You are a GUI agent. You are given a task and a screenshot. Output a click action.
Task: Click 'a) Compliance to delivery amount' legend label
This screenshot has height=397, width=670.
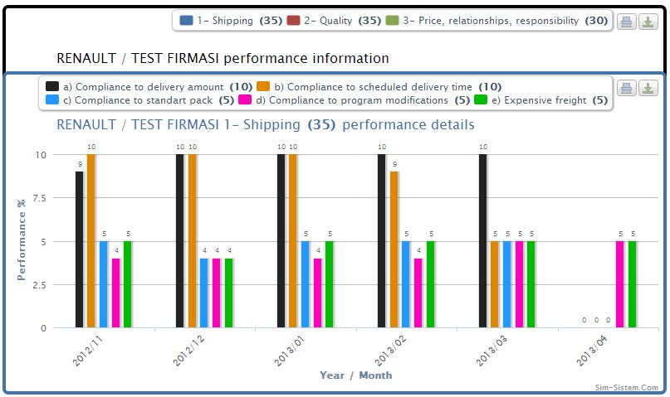click(x=158, y=87)
